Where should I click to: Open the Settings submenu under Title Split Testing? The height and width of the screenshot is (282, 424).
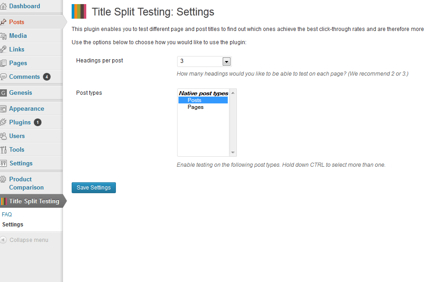[x=13, y=225]
